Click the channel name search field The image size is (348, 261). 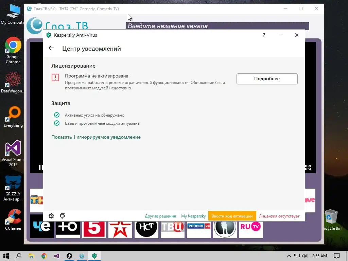point(217,26)
